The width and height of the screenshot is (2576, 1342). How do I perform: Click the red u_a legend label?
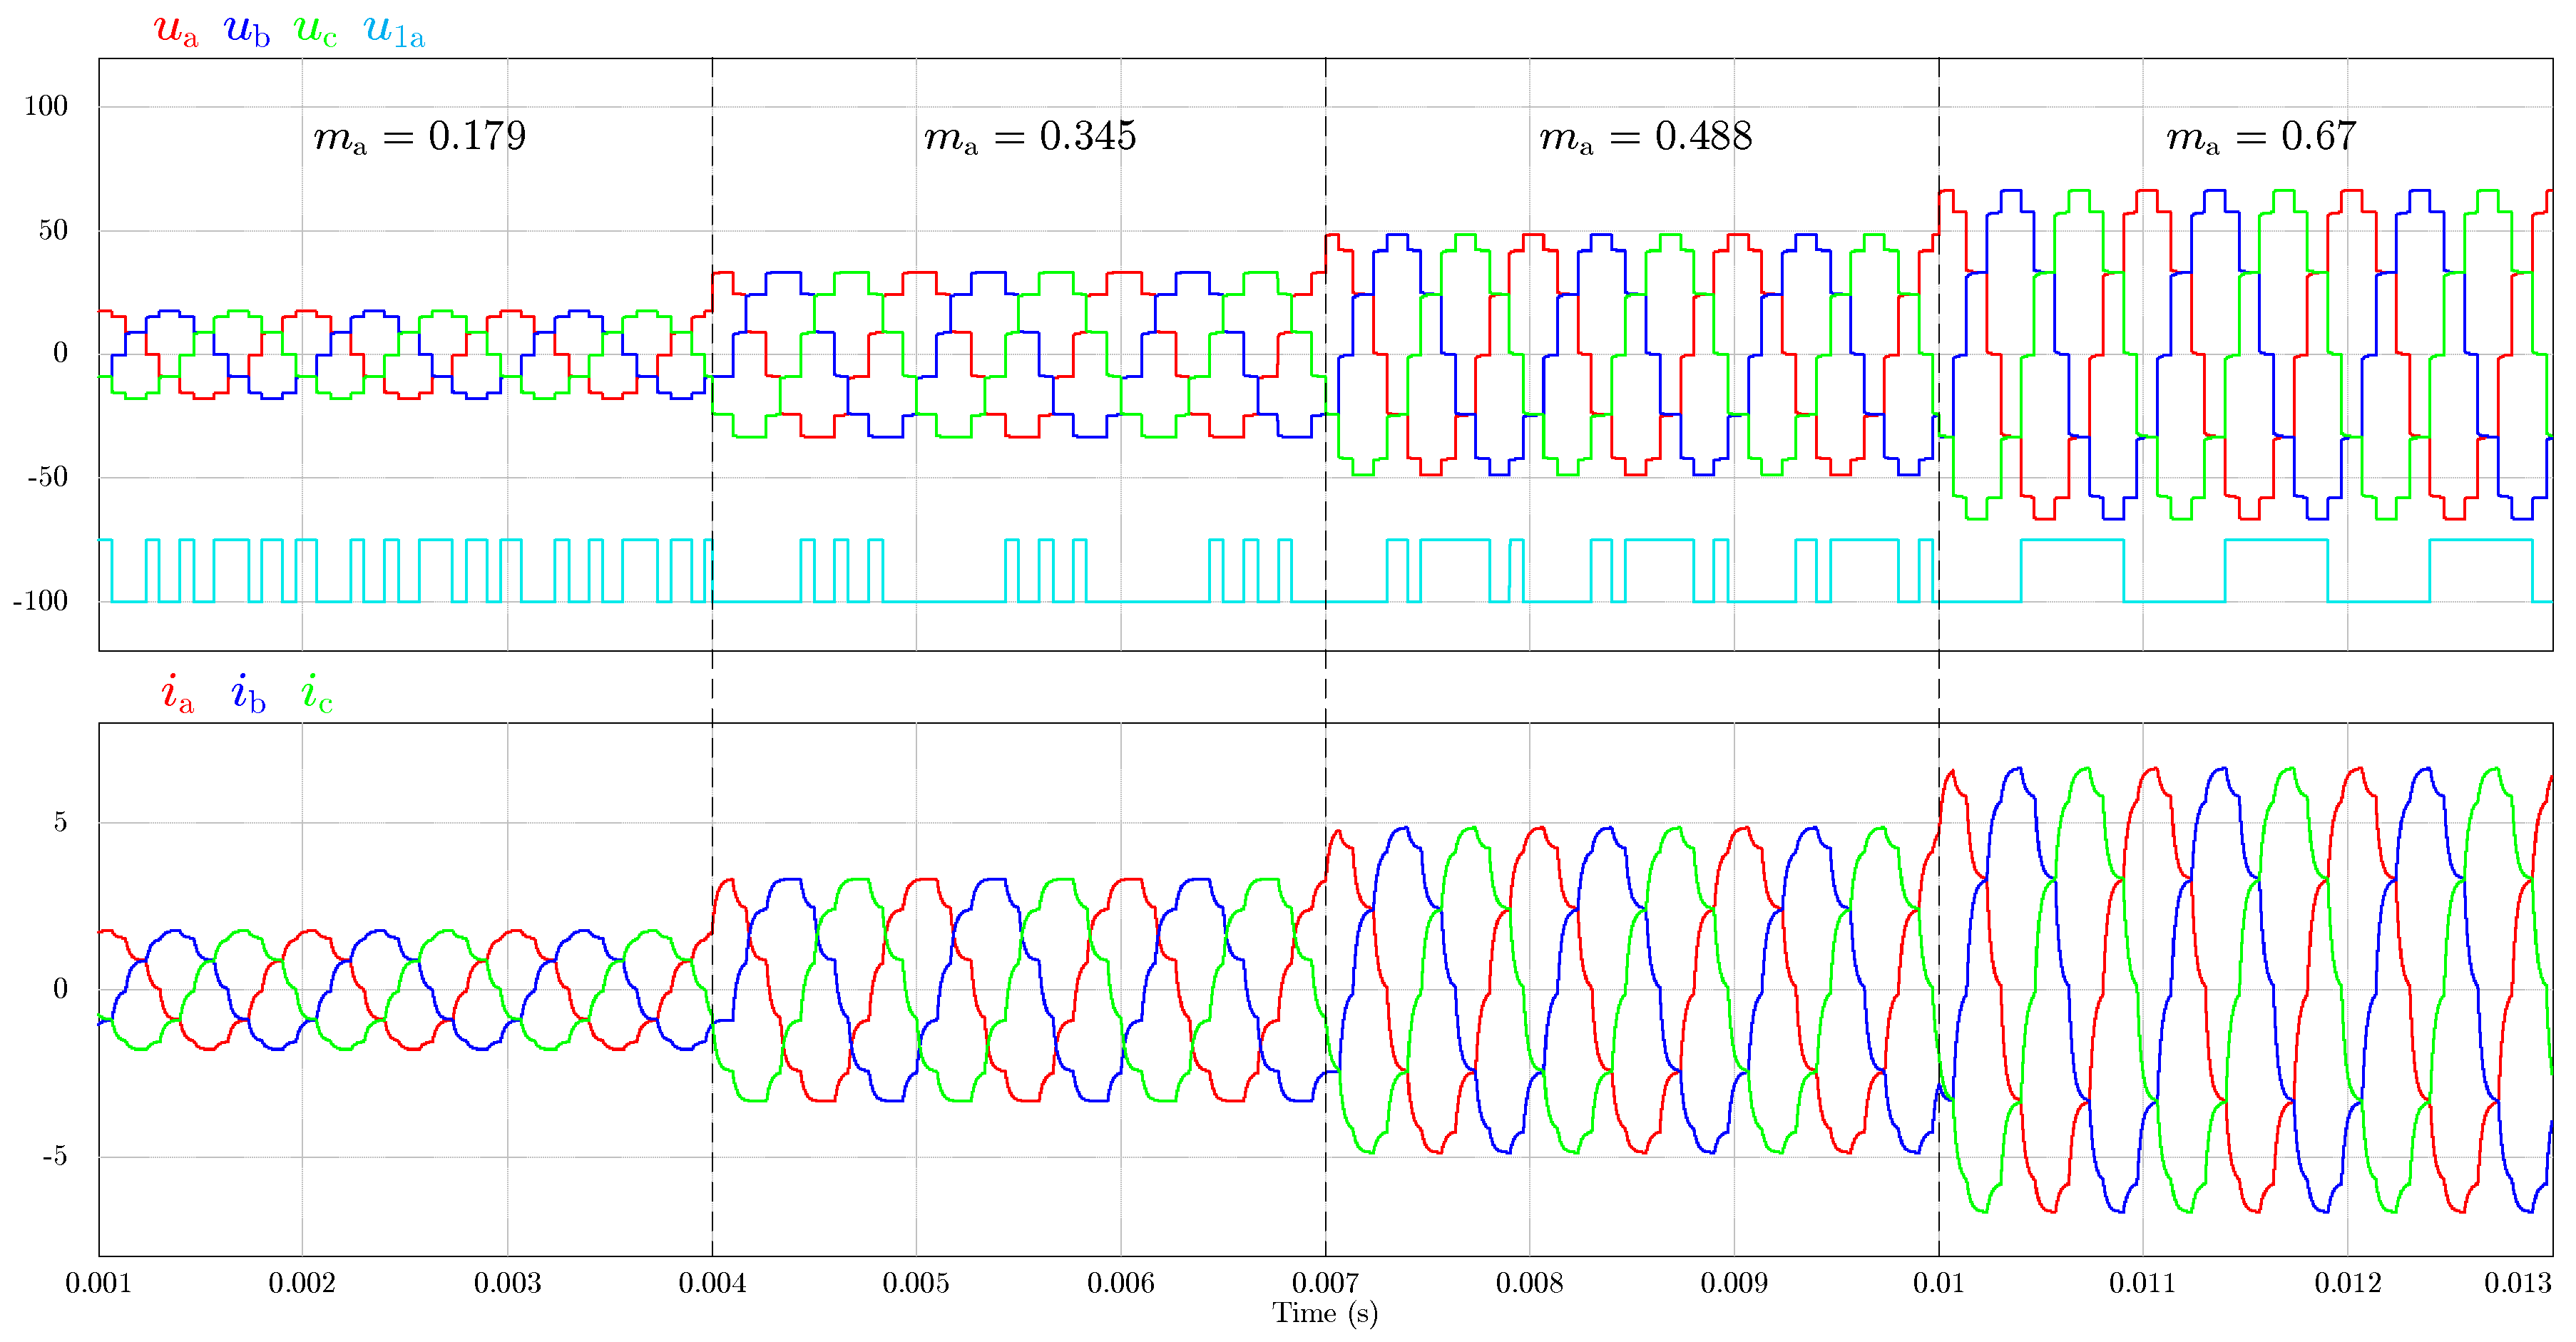[x=176, y=31]
